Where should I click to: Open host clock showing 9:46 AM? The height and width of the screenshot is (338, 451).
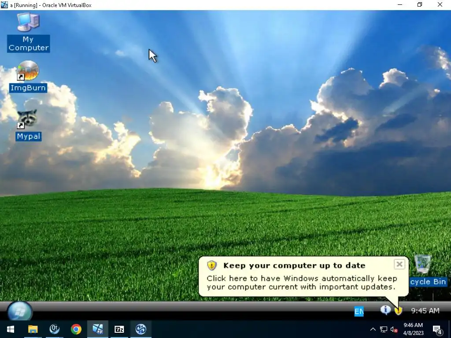[413, 329]
